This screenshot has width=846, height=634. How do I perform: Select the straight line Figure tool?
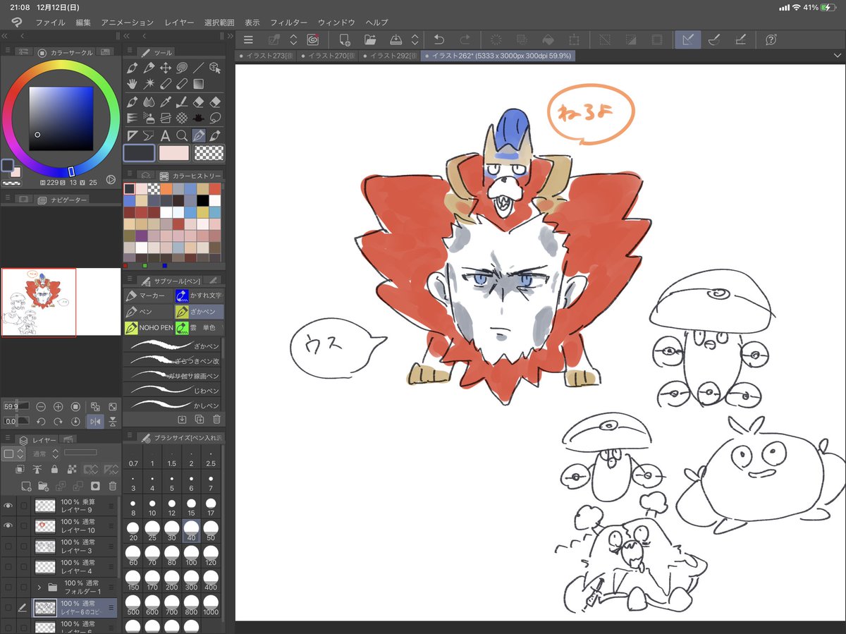click(199, 68)
